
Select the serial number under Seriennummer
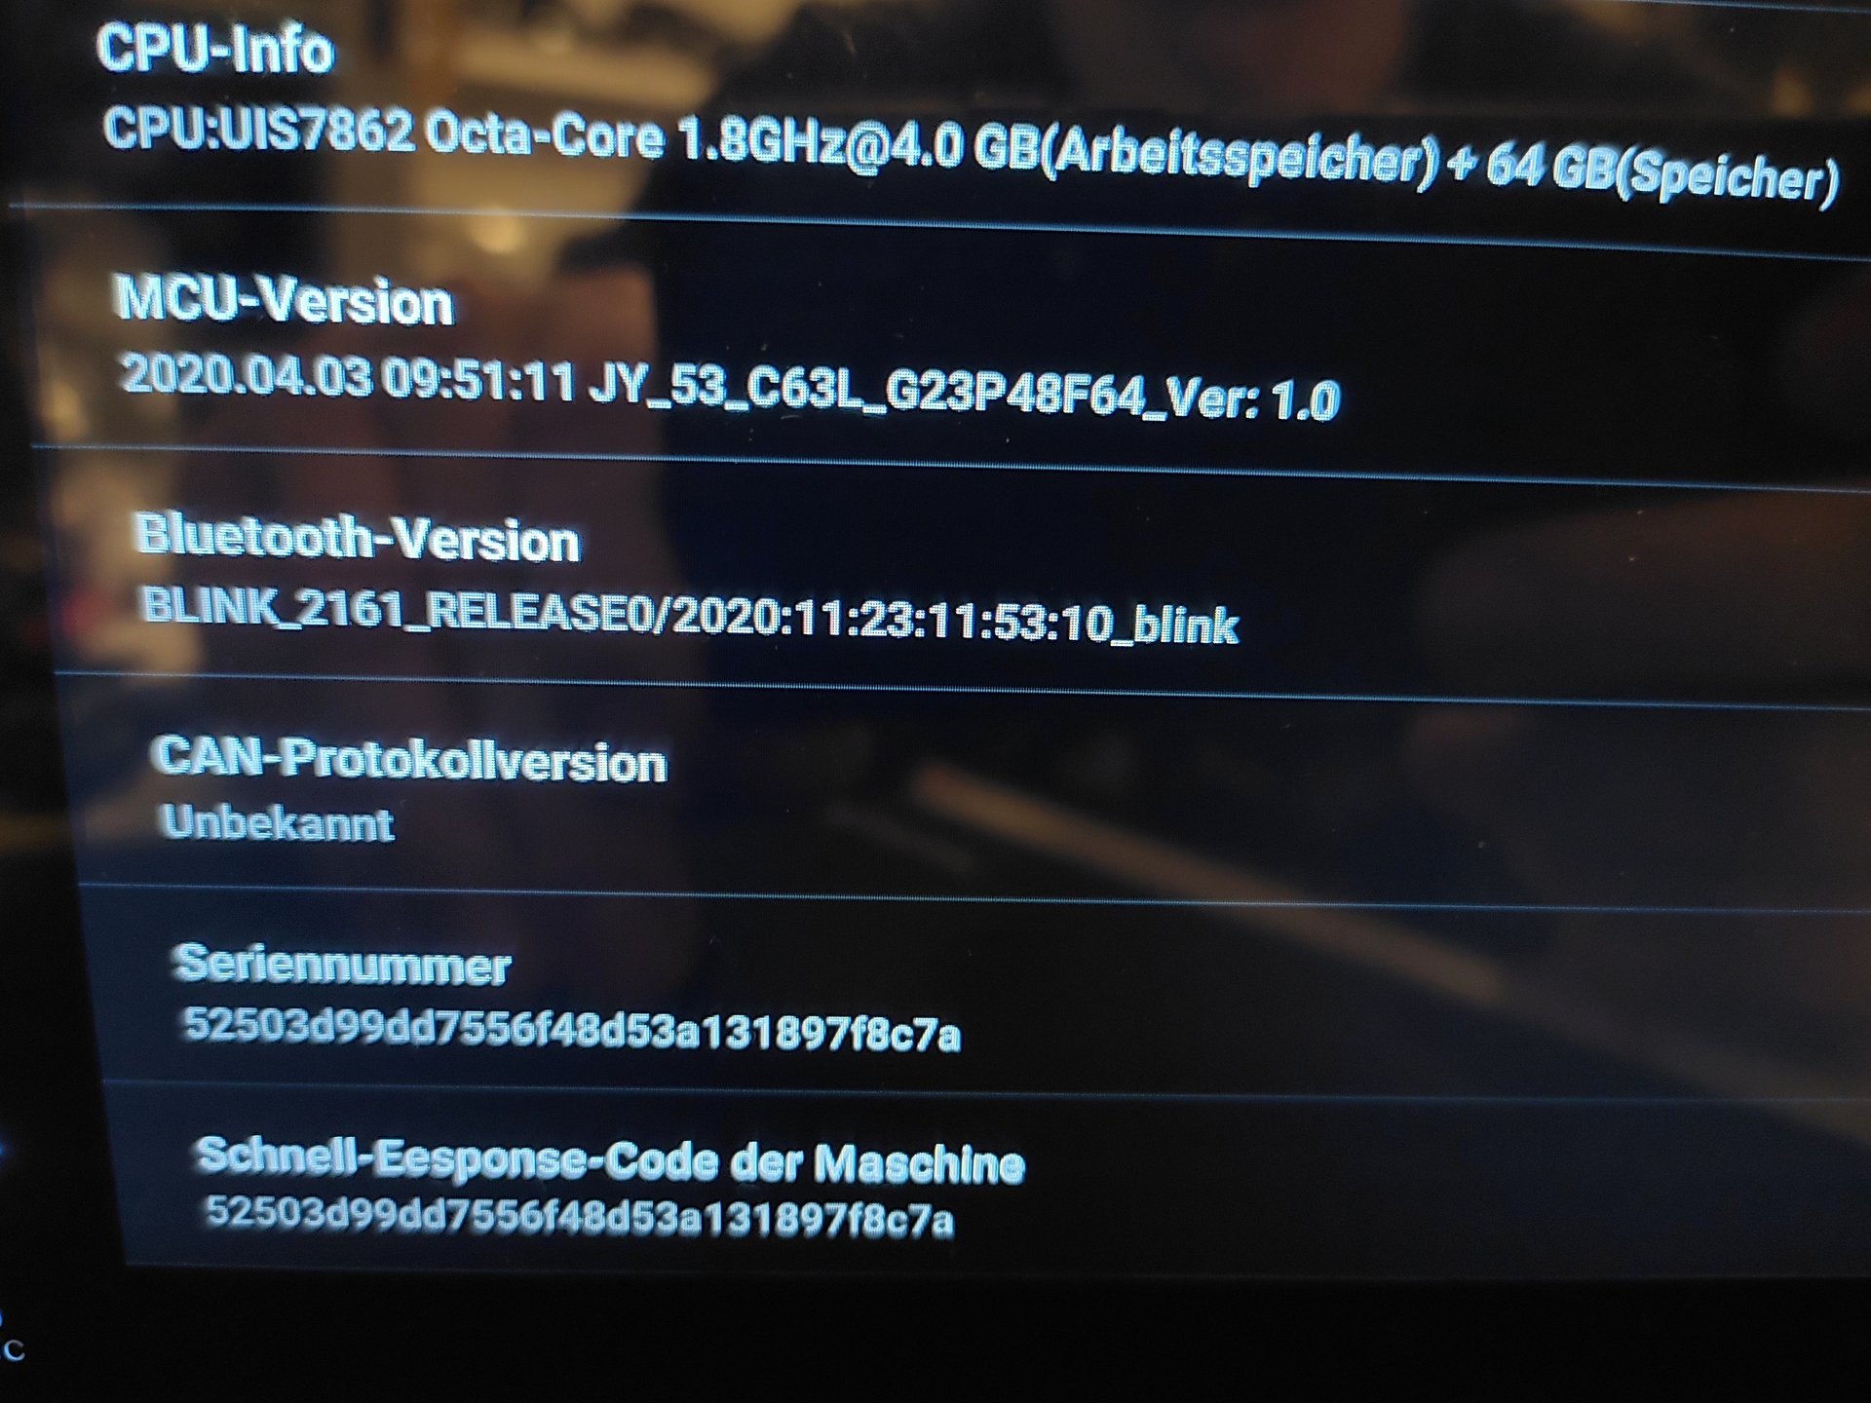(x=573, y=1030)
